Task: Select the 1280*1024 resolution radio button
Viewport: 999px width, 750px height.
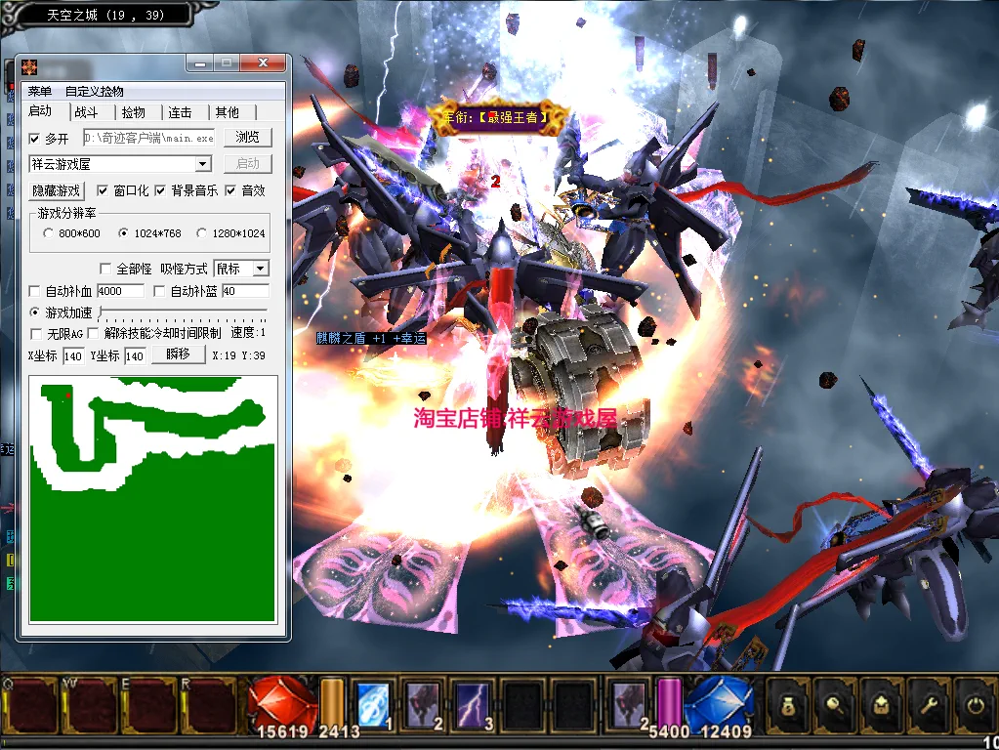Action: click(202, 233)
